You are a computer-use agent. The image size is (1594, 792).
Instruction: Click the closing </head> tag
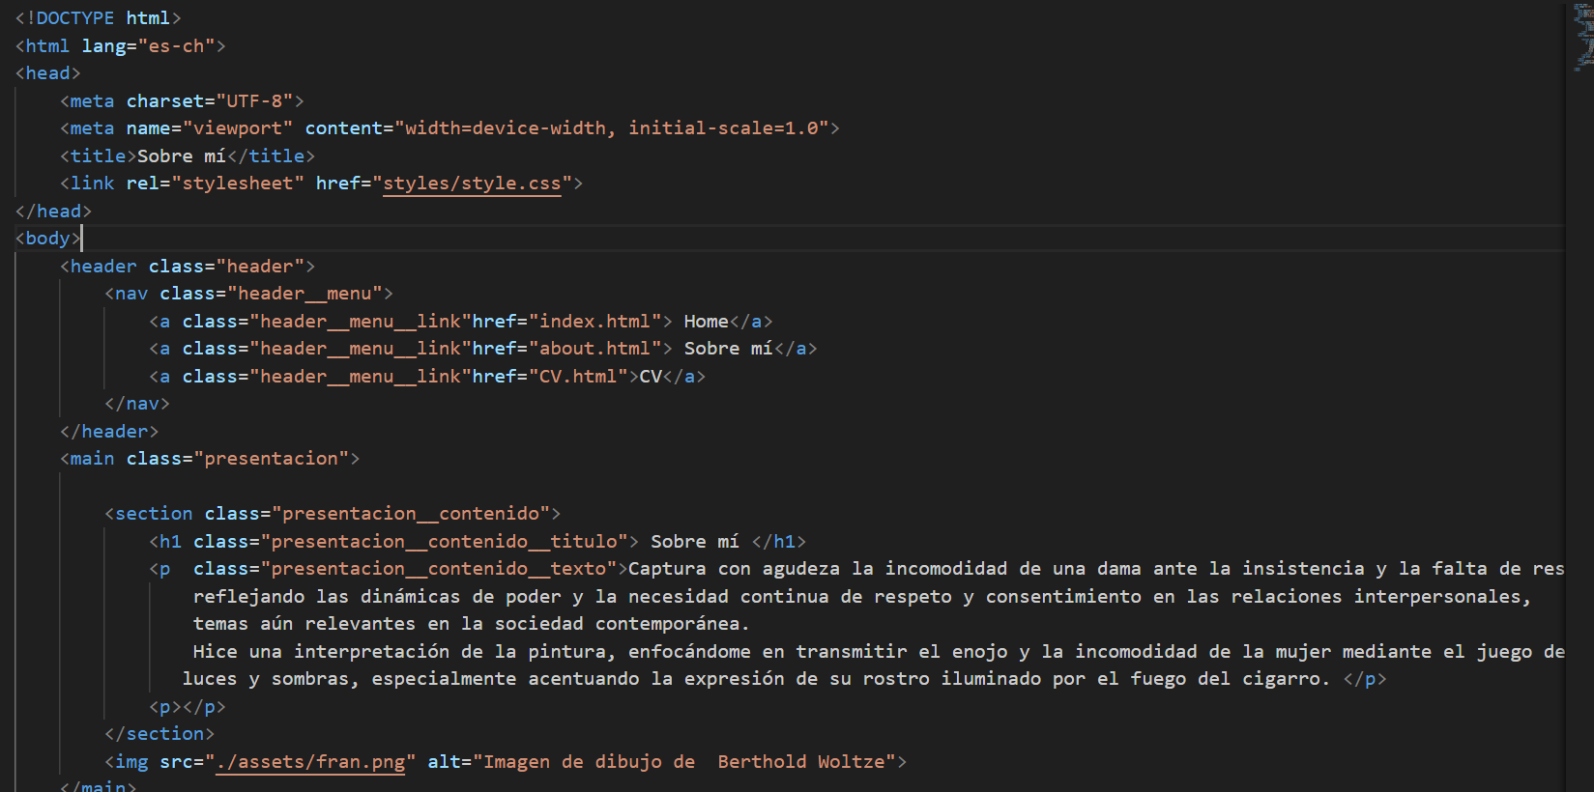click(x=53, y=212)
